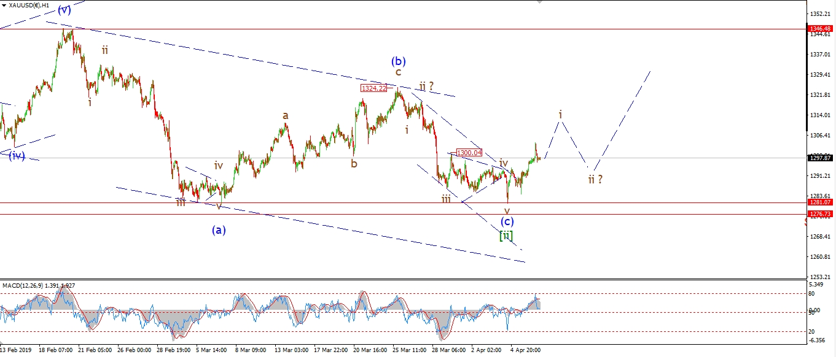Click the 1276.73 red price tag
The height and width of the screenshot is (357, 836).
coord(821,213)
